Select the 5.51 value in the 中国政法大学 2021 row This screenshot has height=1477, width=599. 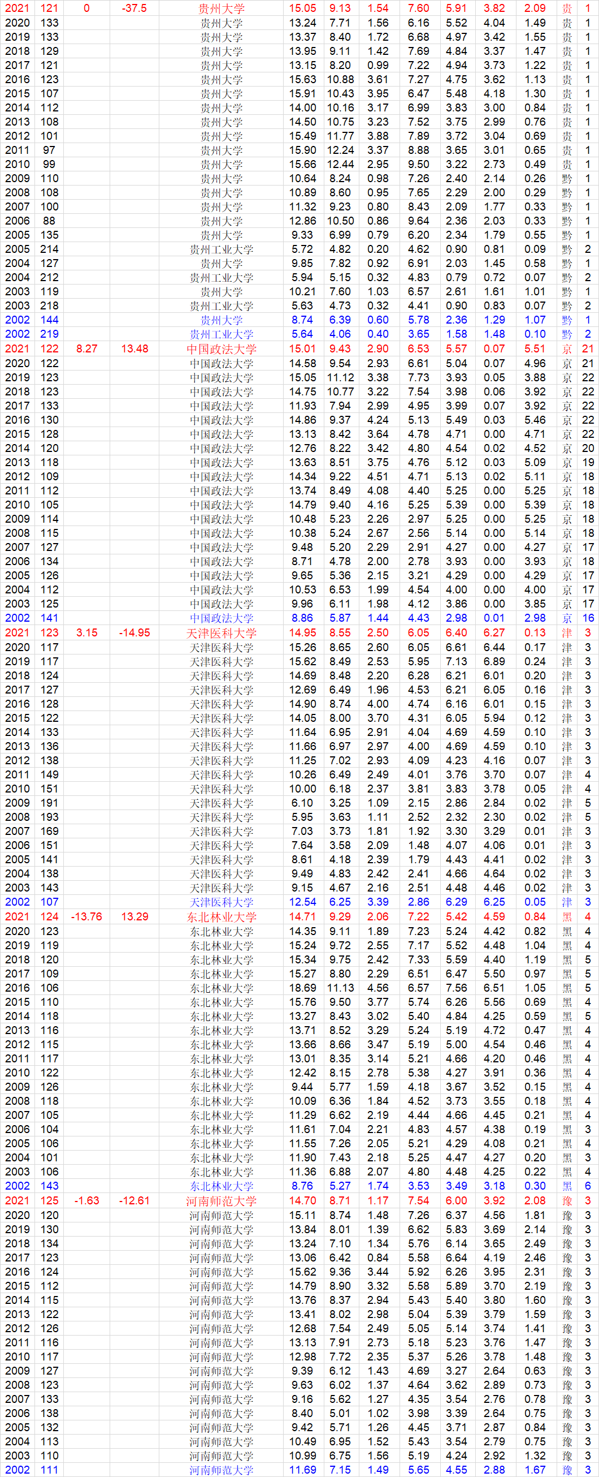pyautogui.click(x=535, y=348)
